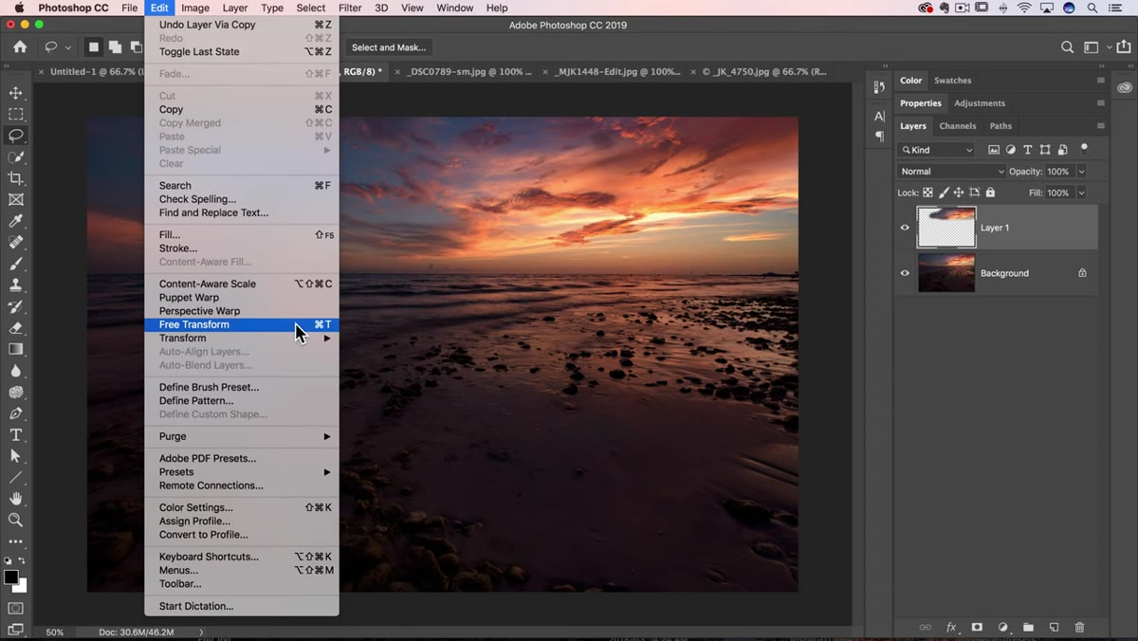Image resolution: width=1138 pixels, height=641 pixels.
Task: Click the delete layer trash icon
Action: pos(1079,627)
